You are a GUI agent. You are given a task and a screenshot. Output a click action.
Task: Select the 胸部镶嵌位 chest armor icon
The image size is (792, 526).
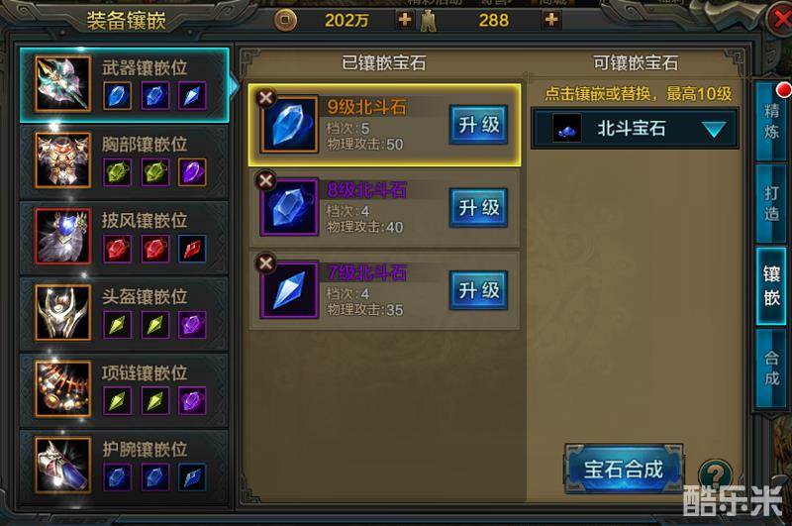[x=62, y=160]
